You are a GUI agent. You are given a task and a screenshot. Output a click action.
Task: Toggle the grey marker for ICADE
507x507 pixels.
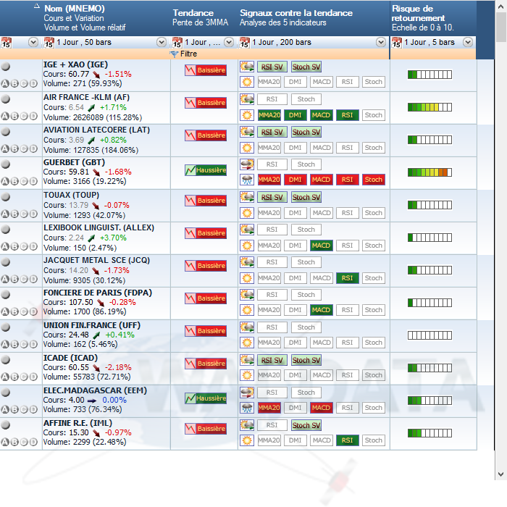(x=5, y=359)
